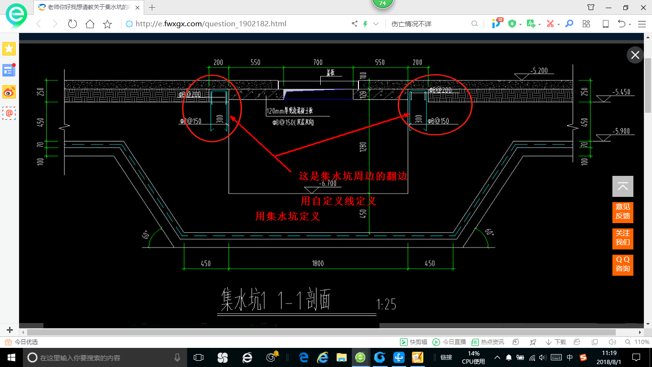Click 今日优选 in the status bar
652x367 pixels.
click(21, 342)
